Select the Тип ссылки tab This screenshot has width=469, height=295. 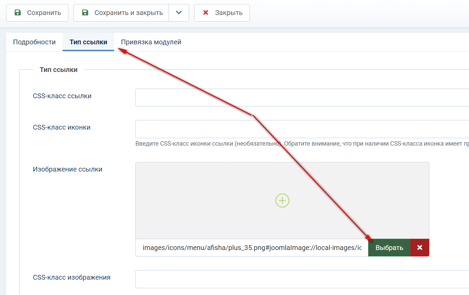click(88, 42)
